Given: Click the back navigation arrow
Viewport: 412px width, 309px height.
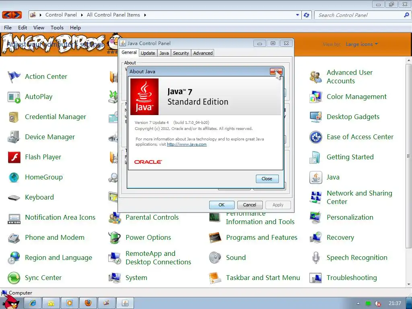Looking at the screenshot, I should coord(7,15).
